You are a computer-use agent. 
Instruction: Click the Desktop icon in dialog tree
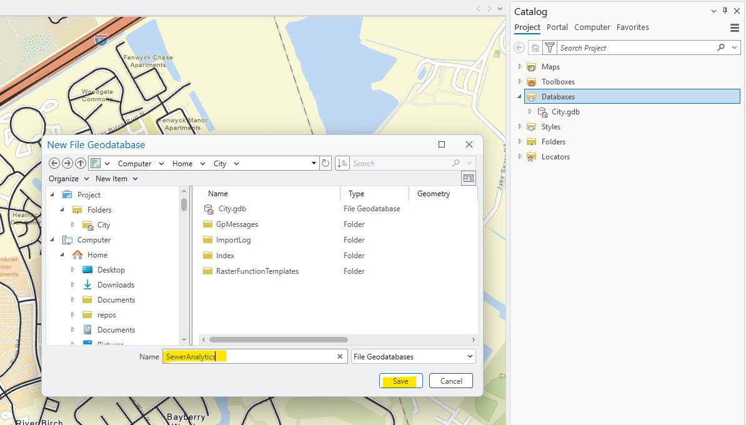[x=87, y=270]
